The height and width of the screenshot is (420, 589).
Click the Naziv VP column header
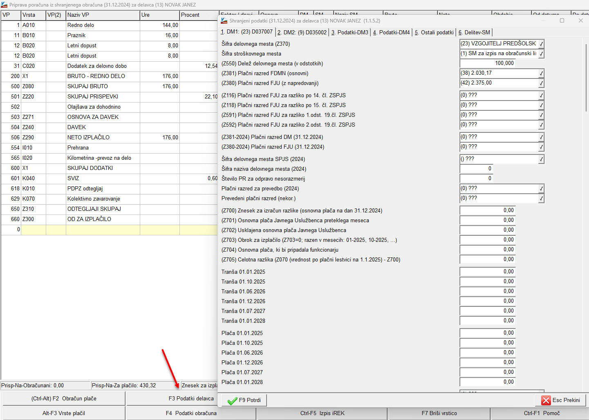[103, 15]
